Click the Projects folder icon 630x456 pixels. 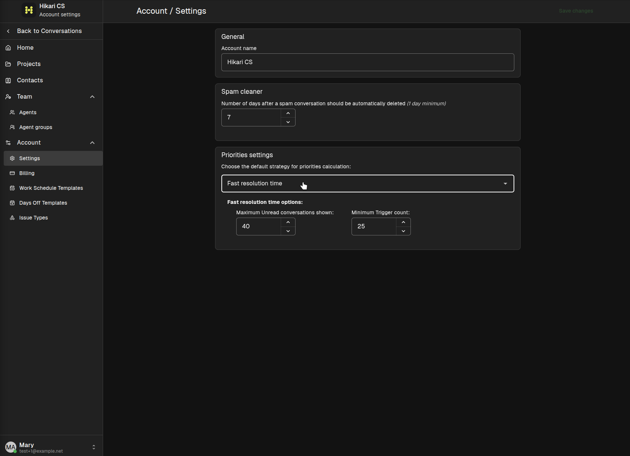(x=8, y=64)
